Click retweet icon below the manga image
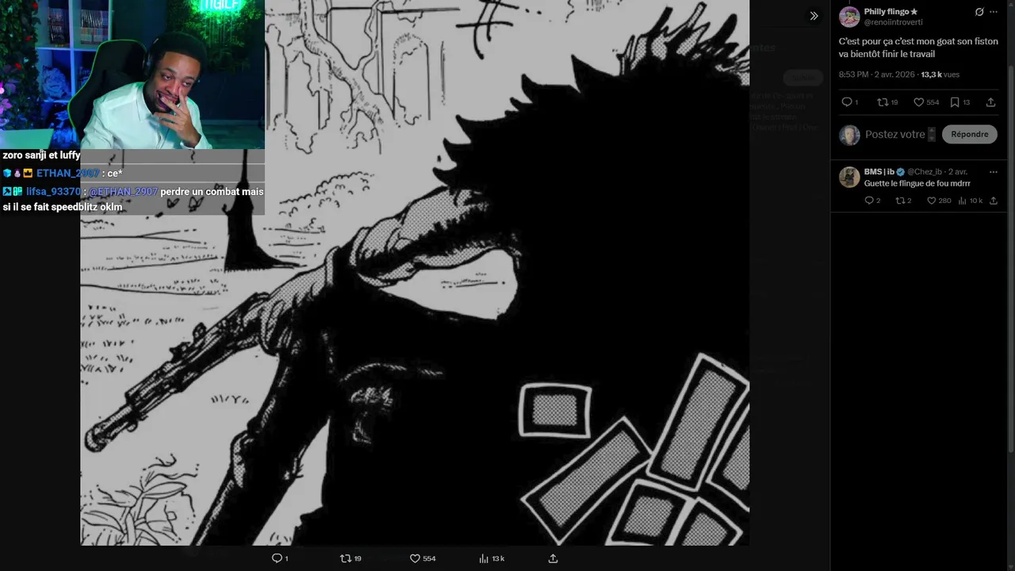 (345, 558)
